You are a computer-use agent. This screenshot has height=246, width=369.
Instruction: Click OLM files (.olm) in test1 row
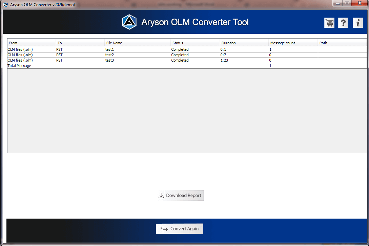[32, 49]
